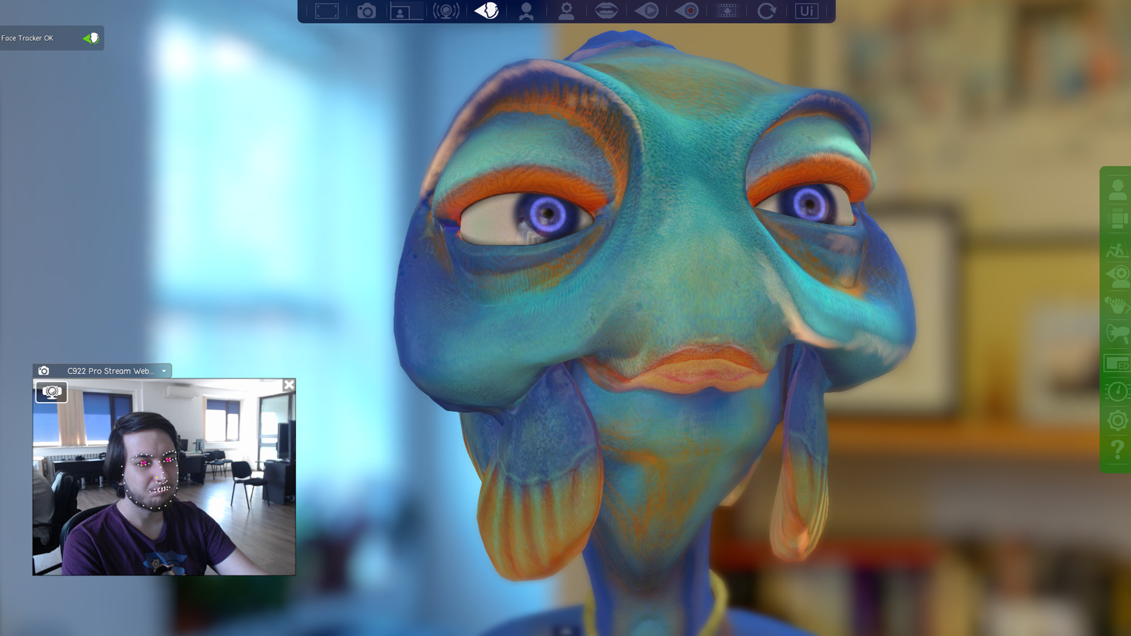The height and width of the screenshot is (636, 1131).
Task: Toggle the webcam feed camera button
Action: [52, 391]
